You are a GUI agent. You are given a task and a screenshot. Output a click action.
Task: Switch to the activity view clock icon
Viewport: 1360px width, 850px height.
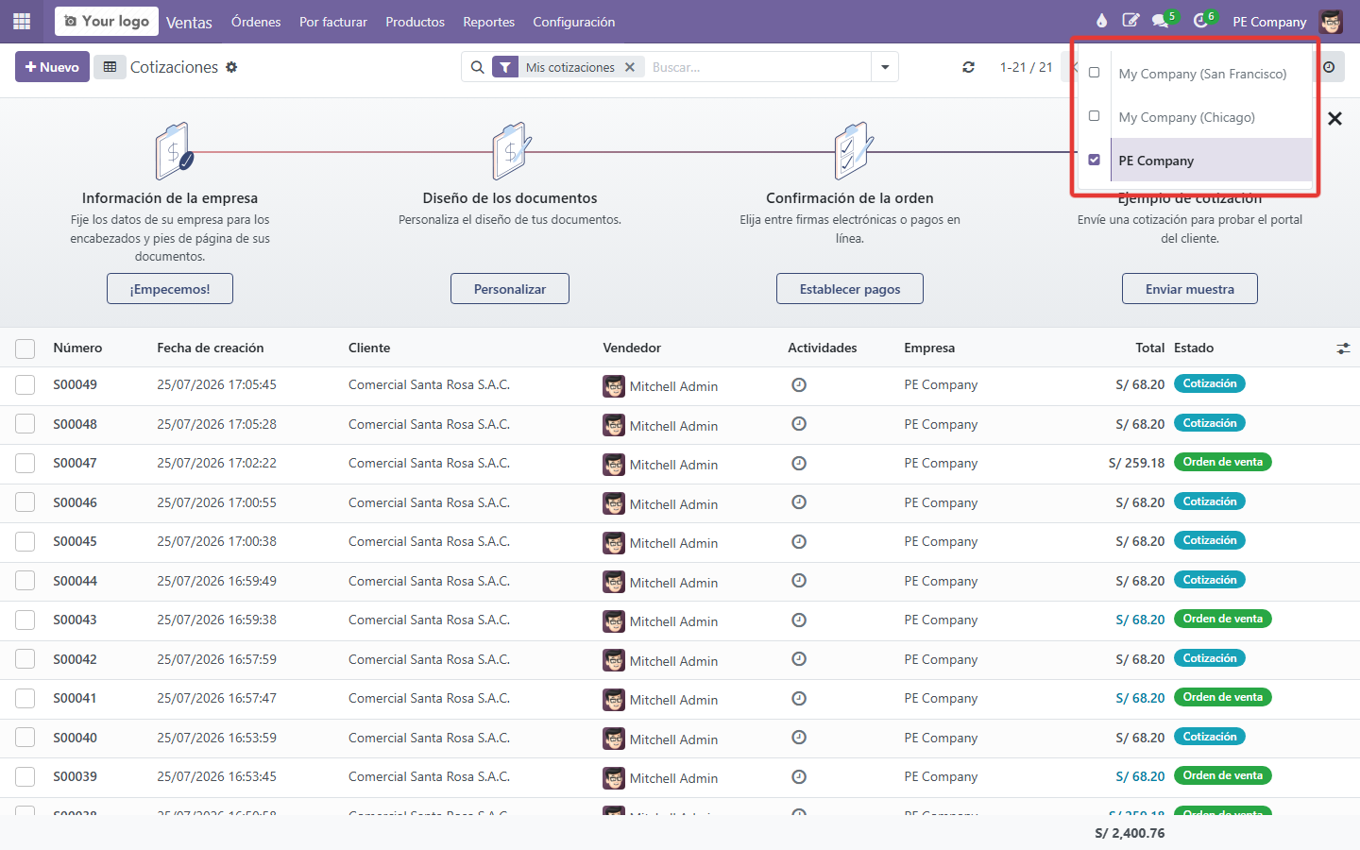coord(1329,67)
